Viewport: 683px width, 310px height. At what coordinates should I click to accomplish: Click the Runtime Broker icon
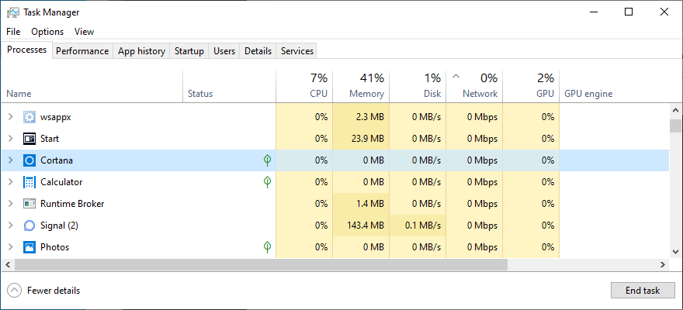[29, 204]
